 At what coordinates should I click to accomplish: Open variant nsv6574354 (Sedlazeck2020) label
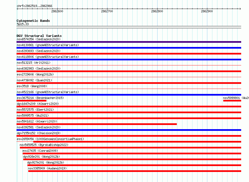[39, 39]
